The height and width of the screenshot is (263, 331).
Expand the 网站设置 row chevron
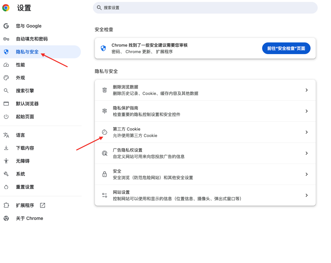[x=306, y=195]
